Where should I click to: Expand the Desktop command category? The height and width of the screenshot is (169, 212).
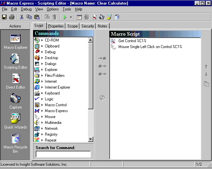tap(42, 58)
